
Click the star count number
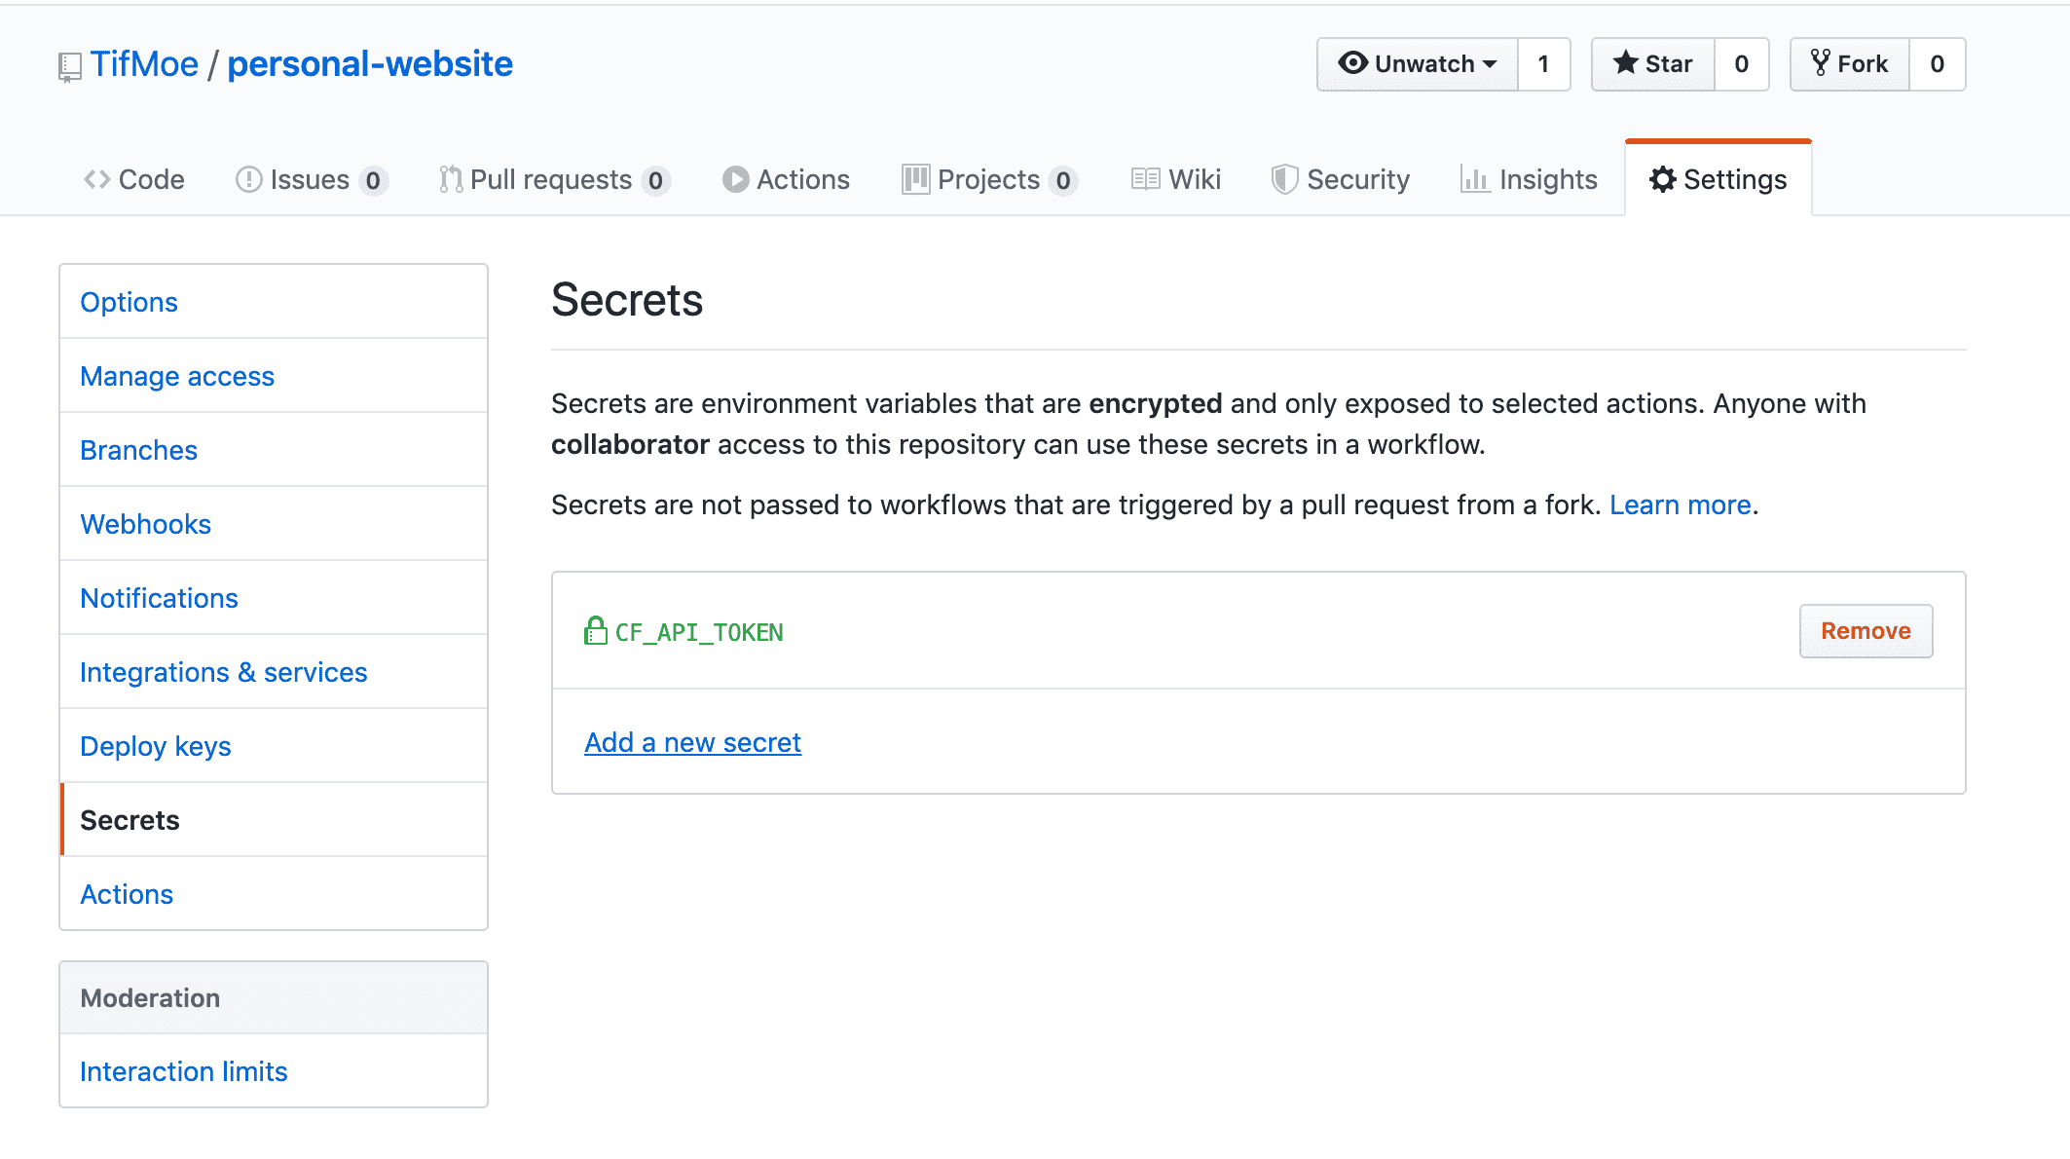point(1741,64)
